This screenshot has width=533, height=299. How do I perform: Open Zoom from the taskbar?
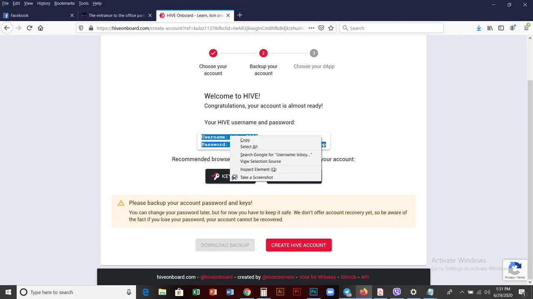click(x=330, y=292)
